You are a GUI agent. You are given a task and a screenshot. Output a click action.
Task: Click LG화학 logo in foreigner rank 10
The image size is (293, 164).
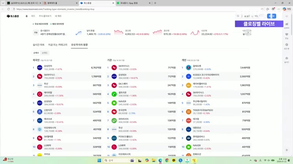pyautogui.click(x=40, y=147)
